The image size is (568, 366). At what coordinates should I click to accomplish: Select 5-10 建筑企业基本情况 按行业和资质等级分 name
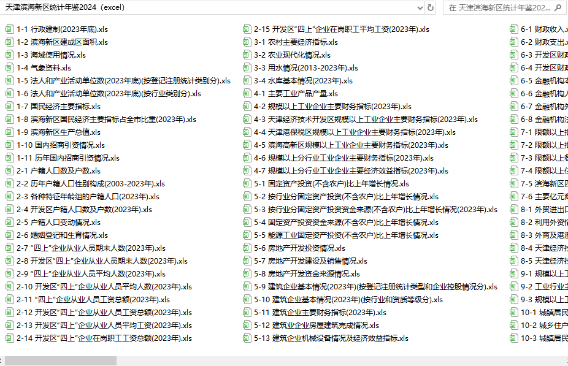click(x=348, y=299)
